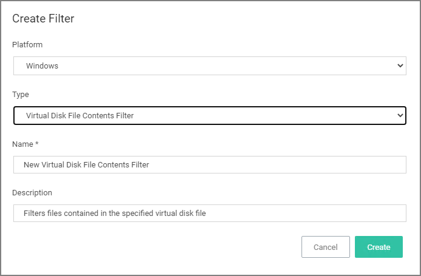
Task: Select the Virtual Disk File Contents Filter text
Action: click(79, 115)
